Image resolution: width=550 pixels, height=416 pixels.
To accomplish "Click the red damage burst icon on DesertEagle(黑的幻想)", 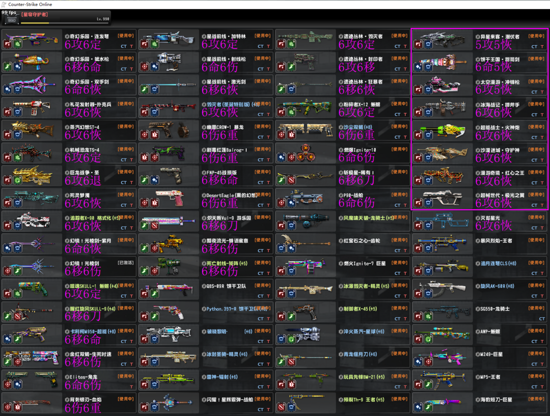I will click(155, 203).
